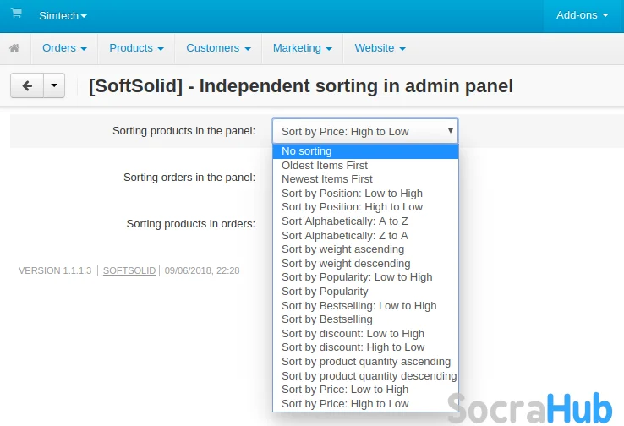Screen dimensions: 624x426
Task: Go to the home icon
Action: coord(14,48)
